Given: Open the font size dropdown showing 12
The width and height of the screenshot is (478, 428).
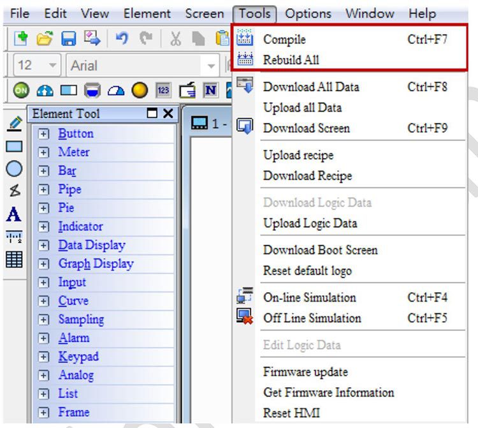Looking at the screenshot, I should click(x=53, y=66).
